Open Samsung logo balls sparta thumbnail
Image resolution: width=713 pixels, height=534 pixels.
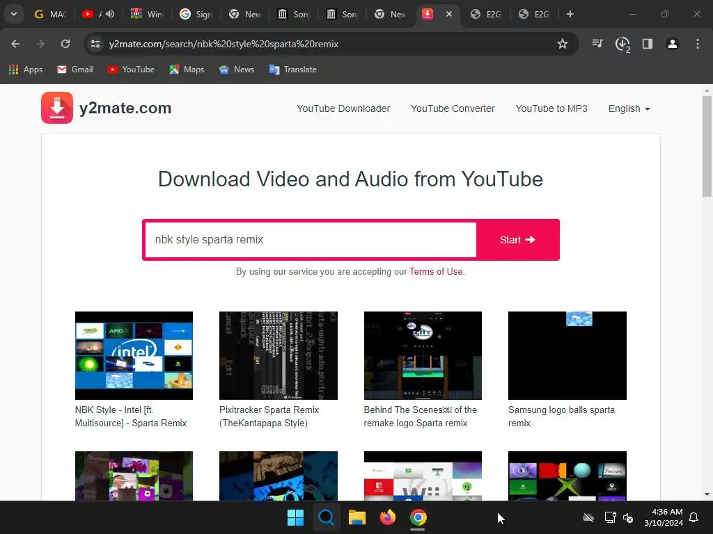(x=567, y=355)
